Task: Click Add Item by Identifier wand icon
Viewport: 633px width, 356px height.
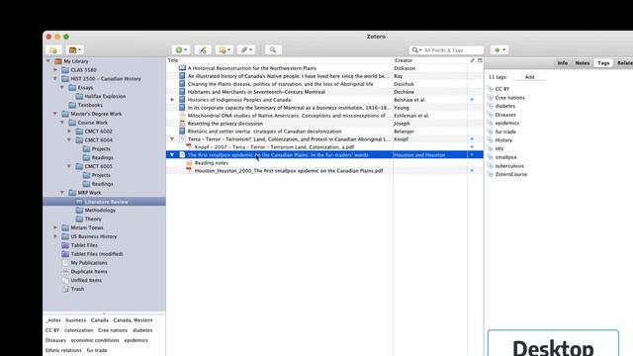Action: pyautogui.click(x=203, y=49)
